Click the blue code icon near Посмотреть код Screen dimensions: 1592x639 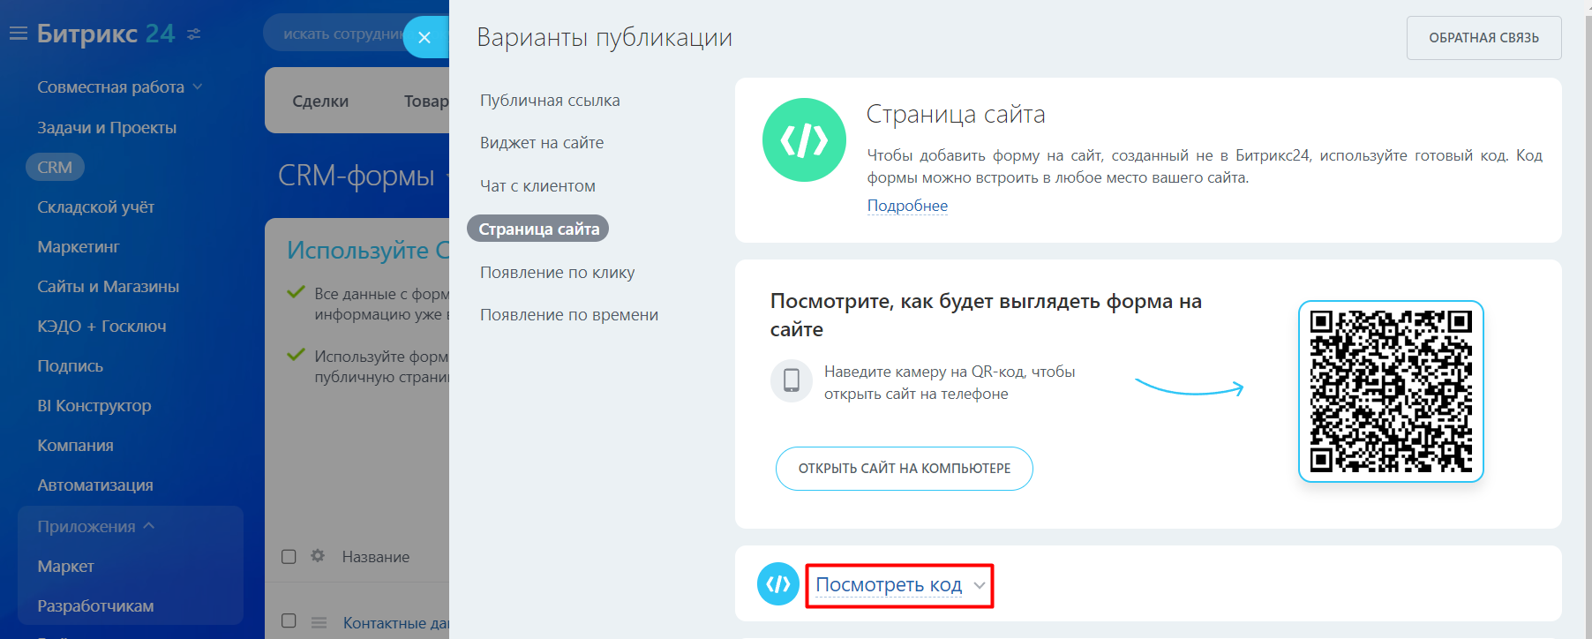(x=777, y=584)
